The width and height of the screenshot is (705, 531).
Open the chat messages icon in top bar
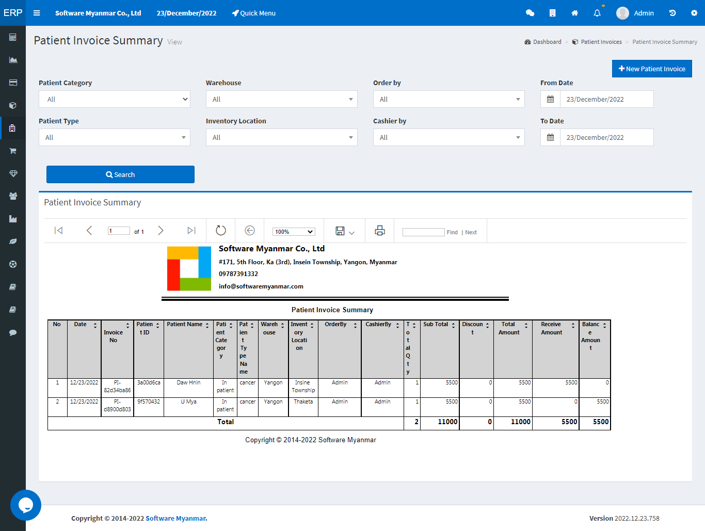pyautogui.click(x=530, y=13)
